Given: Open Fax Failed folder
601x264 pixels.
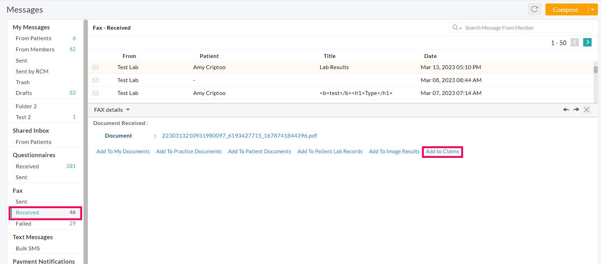Looking at the screenshot, I should coord(23,224).
